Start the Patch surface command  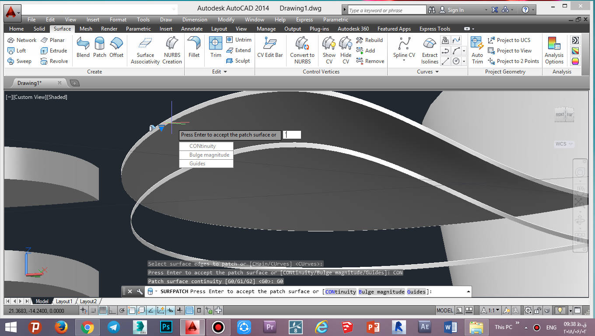click(100, 47)
